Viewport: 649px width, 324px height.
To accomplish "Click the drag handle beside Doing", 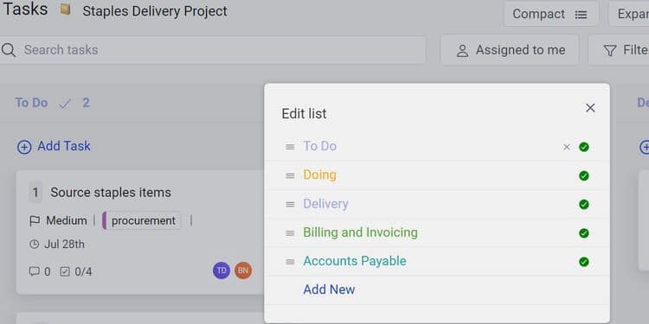I will [x=290, y=175].
